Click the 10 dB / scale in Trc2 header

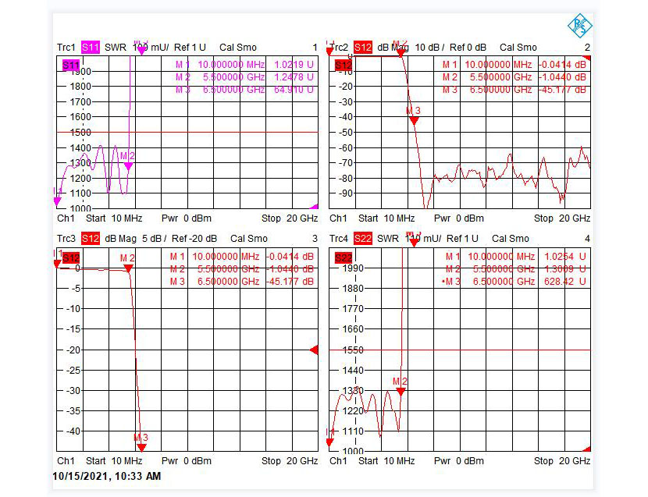click(429, 48)
